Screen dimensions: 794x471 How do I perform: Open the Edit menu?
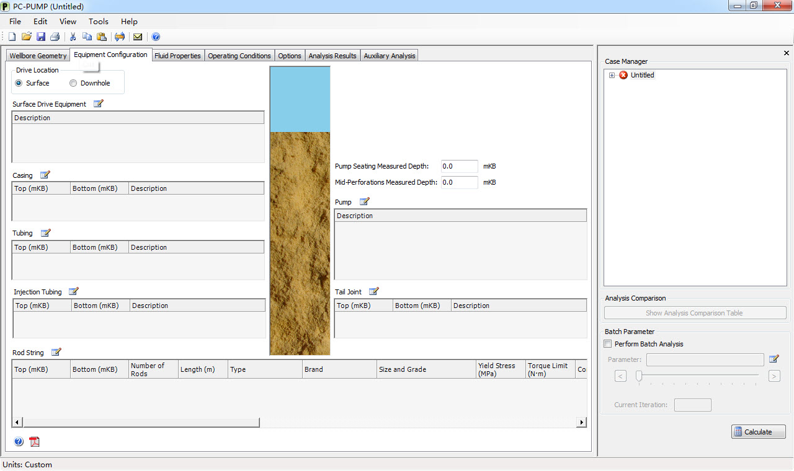coord(40,22)
